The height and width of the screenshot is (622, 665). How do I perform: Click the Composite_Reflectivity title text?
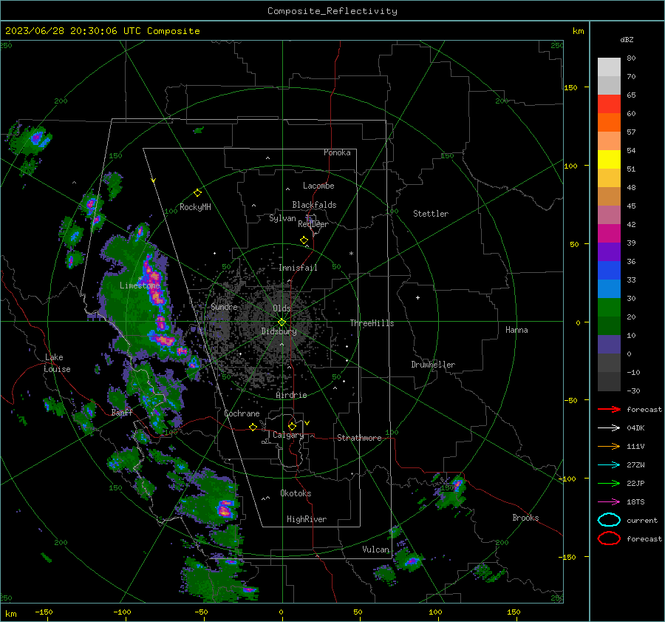pos(332,11)
